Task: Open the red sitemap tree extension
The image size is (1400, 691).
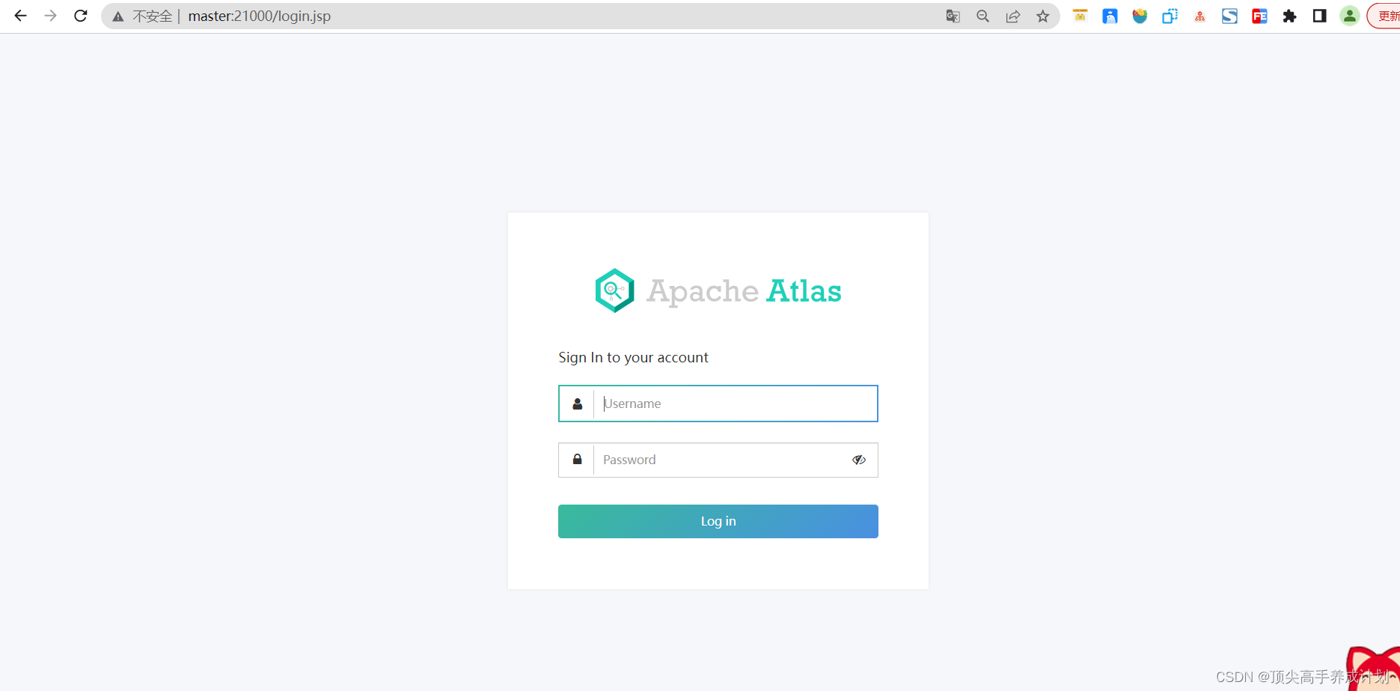Action: click(1199, 16)
